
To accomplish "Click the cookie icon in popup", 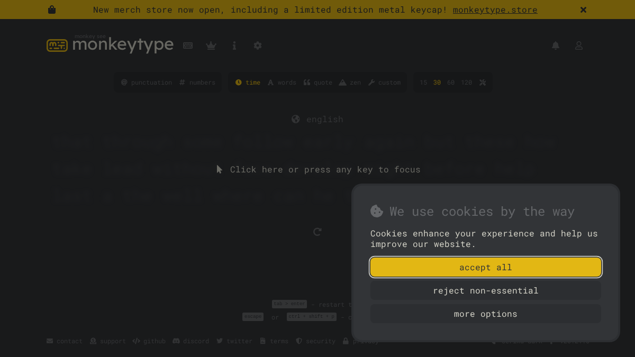I will click(377, 211).
